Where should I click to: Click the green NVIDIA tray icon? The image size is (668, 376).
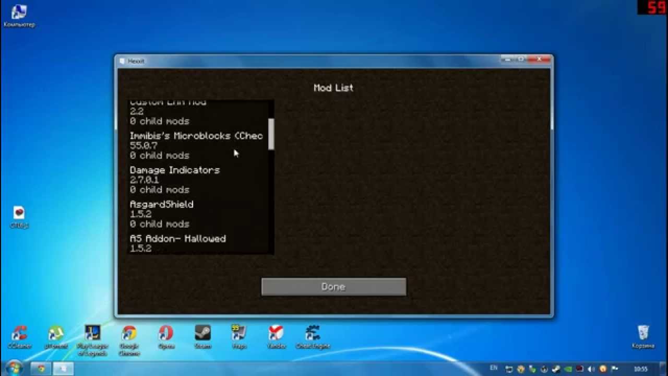[x=568, y=369]
